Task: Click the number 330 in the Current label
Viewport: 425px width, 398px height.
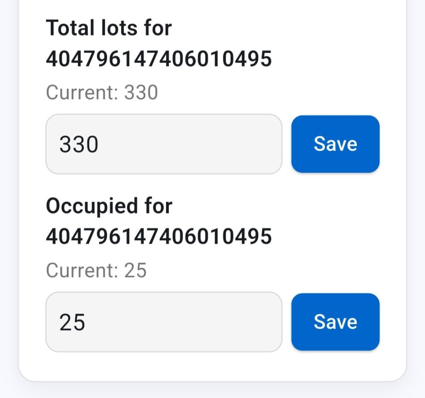Action: (141, 93)
